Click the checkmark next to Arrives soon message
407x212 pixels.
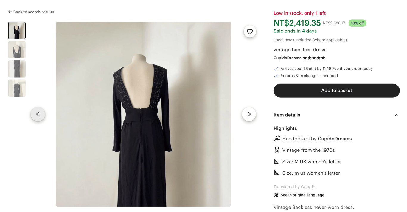pos(276,69)
